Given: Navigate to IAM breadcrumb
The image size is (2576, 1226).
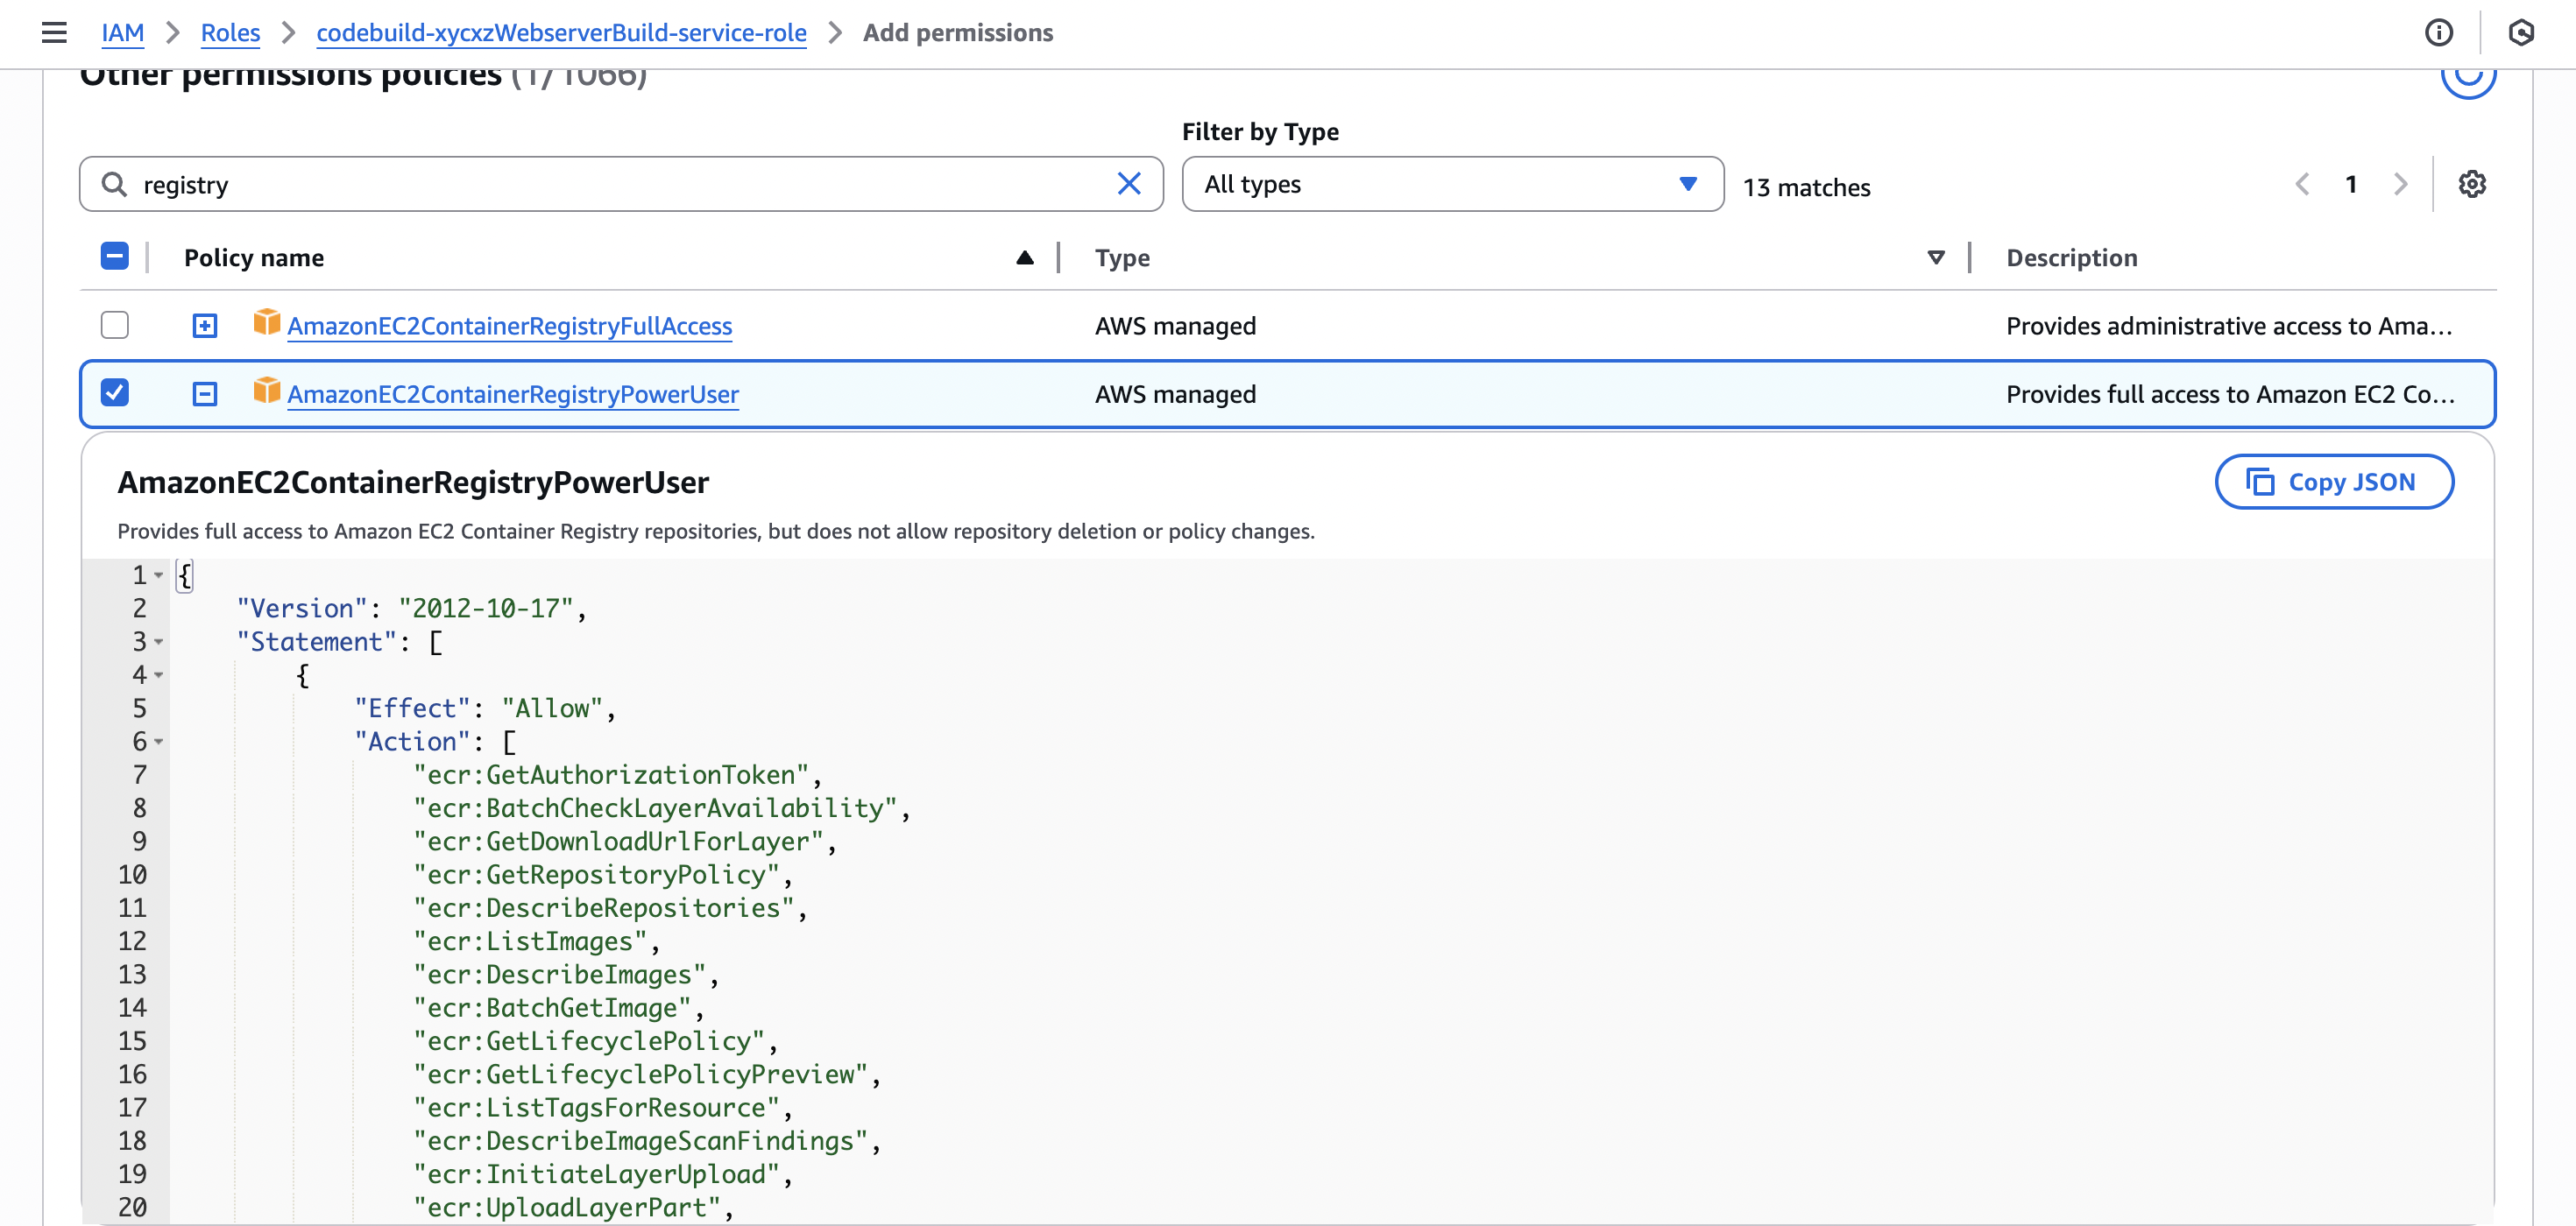Looking at the screenshot, I should [x=122, y=32].
